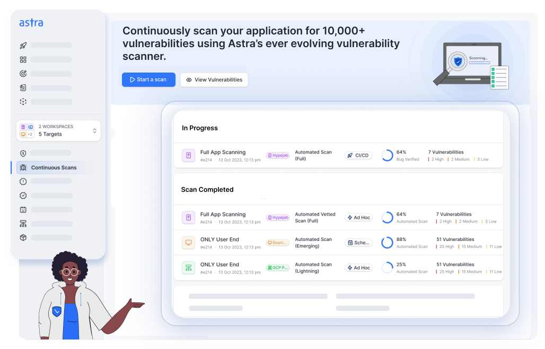Click the laptop scanning illustration
The image size is (545, 349).
point(471,65)
